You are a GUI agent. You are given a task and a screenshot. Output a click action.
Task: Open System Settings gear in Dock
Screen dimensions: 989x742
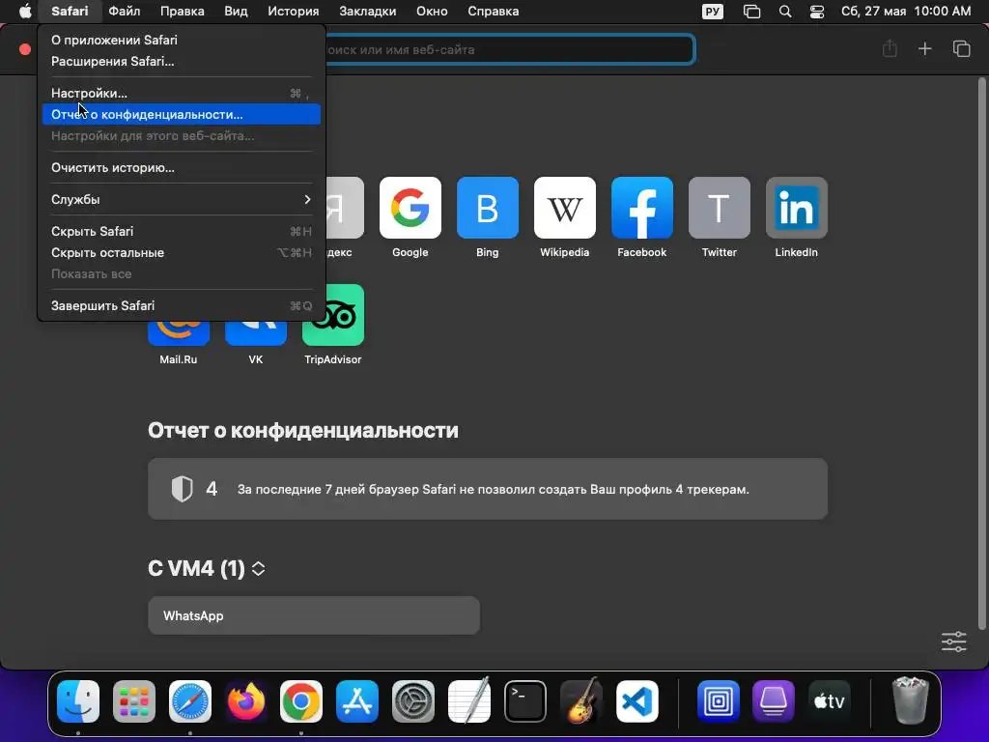(x=413, y=701)
